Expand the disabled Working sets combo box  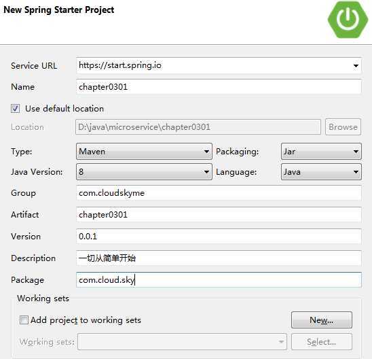[x=182, y=341]
